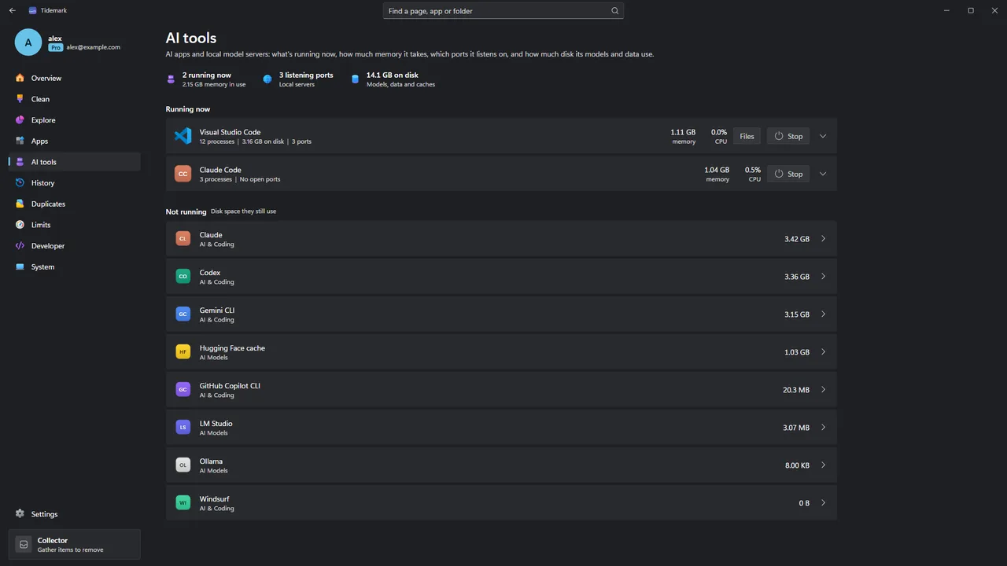This screenshot has width=1007, height=566.
Task: Open Codex details via its chevron
Action: click(823, 277)
